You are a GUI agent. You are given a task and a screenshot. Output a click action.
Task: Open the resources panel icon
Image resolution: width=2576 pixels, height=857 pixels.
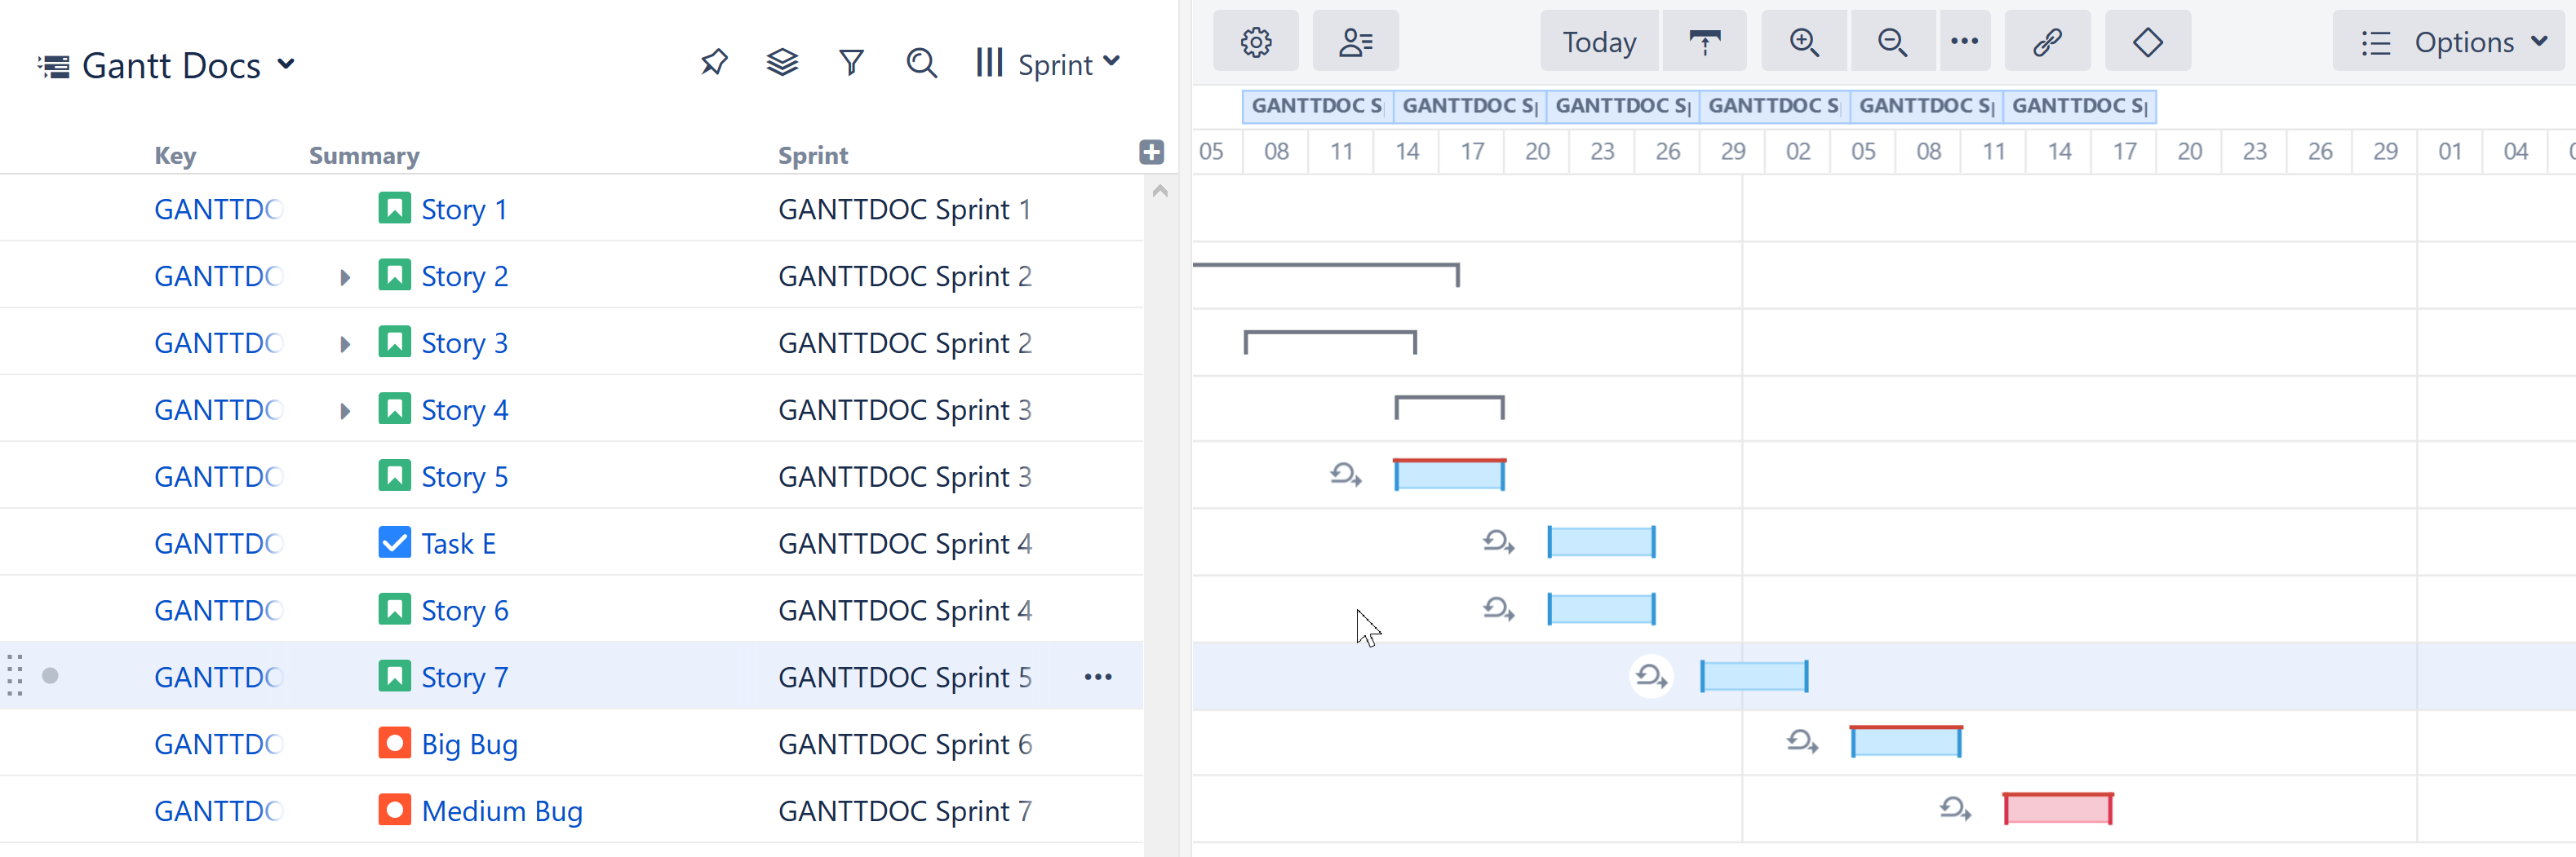pos(1355,41)
